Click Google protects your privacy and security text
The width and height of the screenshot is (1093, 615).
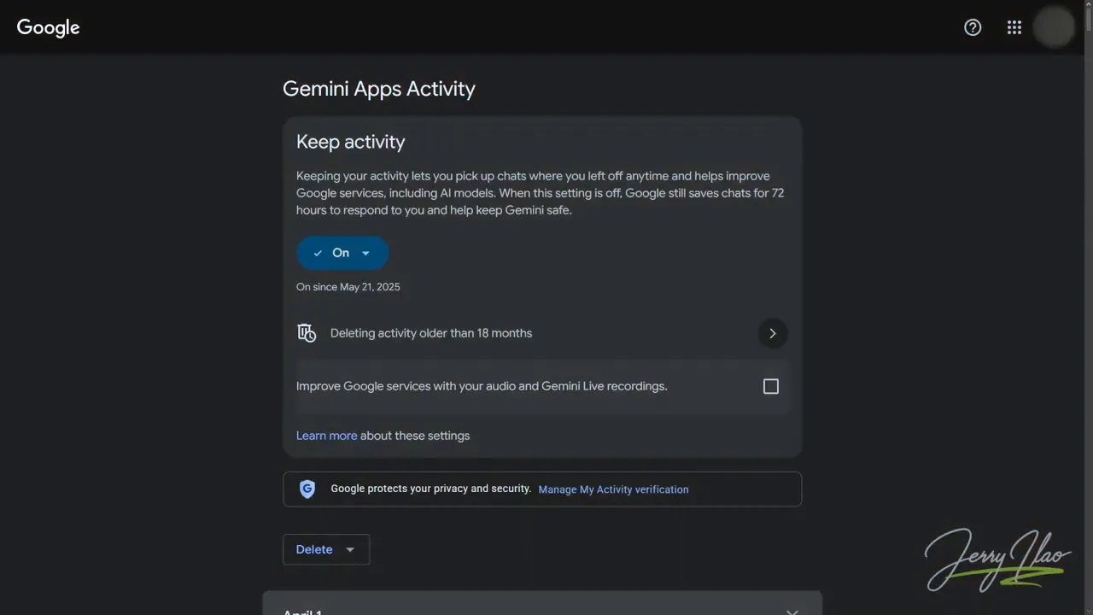pyautogui.click(x=431, y=489)
